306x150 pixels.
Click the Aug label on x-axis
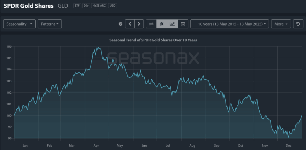193,146
